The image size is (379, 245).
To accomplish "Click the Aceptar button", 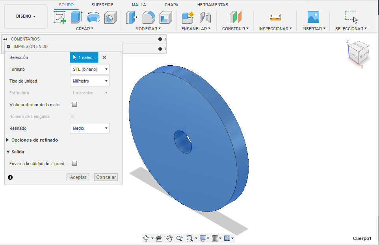I will 78,177.
